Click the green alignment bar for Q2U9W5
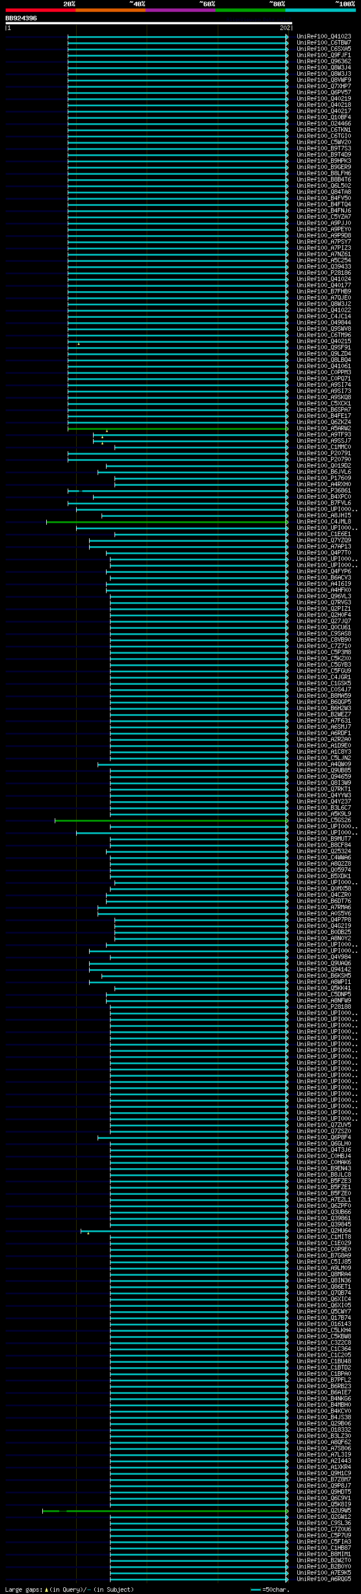The image size is (361, 1594). pos(165,1511)
